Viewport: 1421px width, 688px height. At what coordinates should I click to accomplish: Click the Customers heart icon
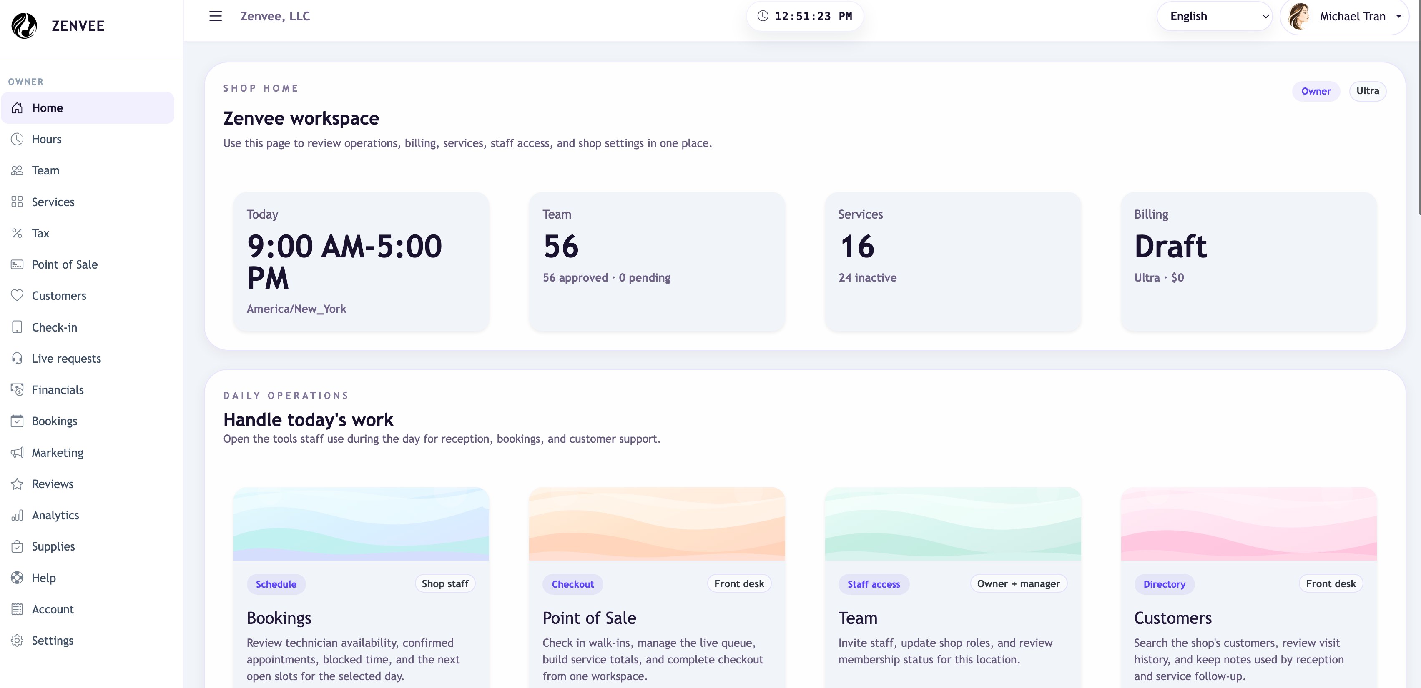pos(17,295)
